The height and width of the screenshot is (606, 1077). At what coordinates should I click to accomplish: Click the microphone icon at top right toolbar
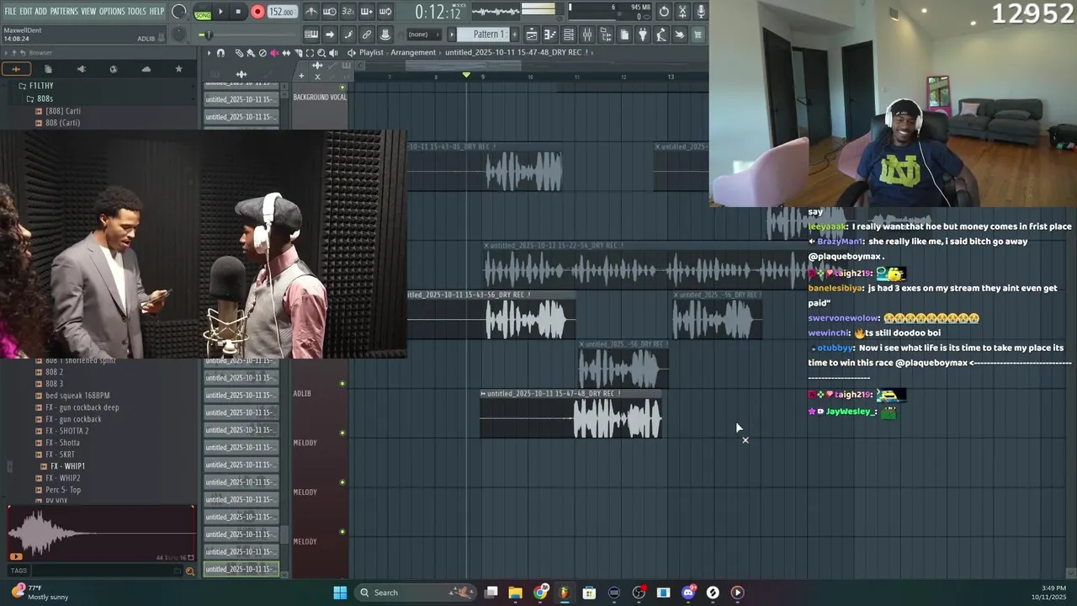[x=701, y=12]
